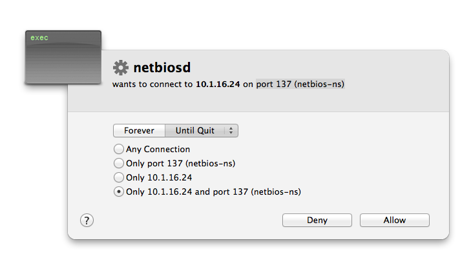This screenshot has width=471, height=265.
Task: Open the Until Quit duration dropdown
Action: tap(202, 131)
